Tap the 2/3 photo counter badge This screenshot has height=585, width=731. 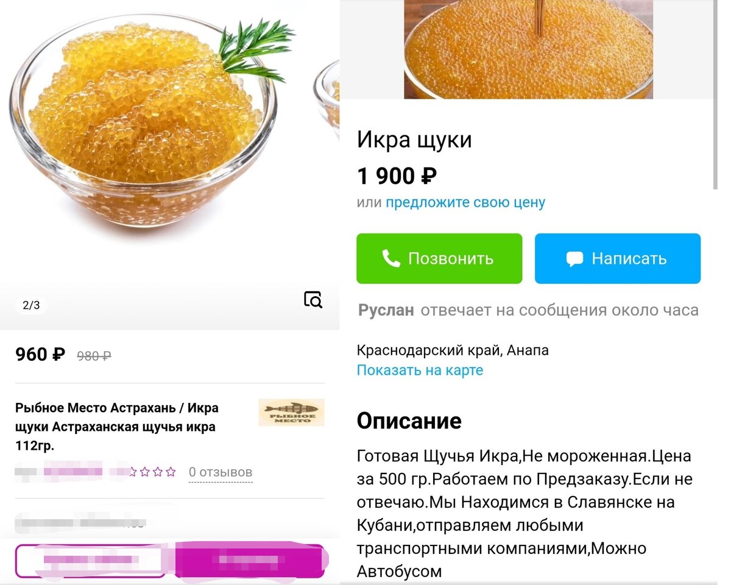pyautogui.click(x=31, y=305)
